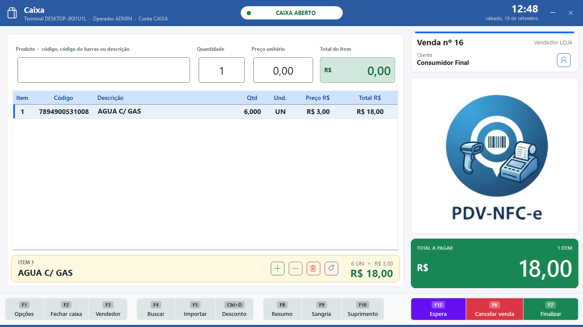Image resolution: width=583 pixels, height=327 pixels.
Task: Choose the Vendedor F3 button
Action: pyautogui.click(x=108, y=309)
